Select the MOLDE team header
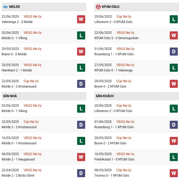 (44, 7)
